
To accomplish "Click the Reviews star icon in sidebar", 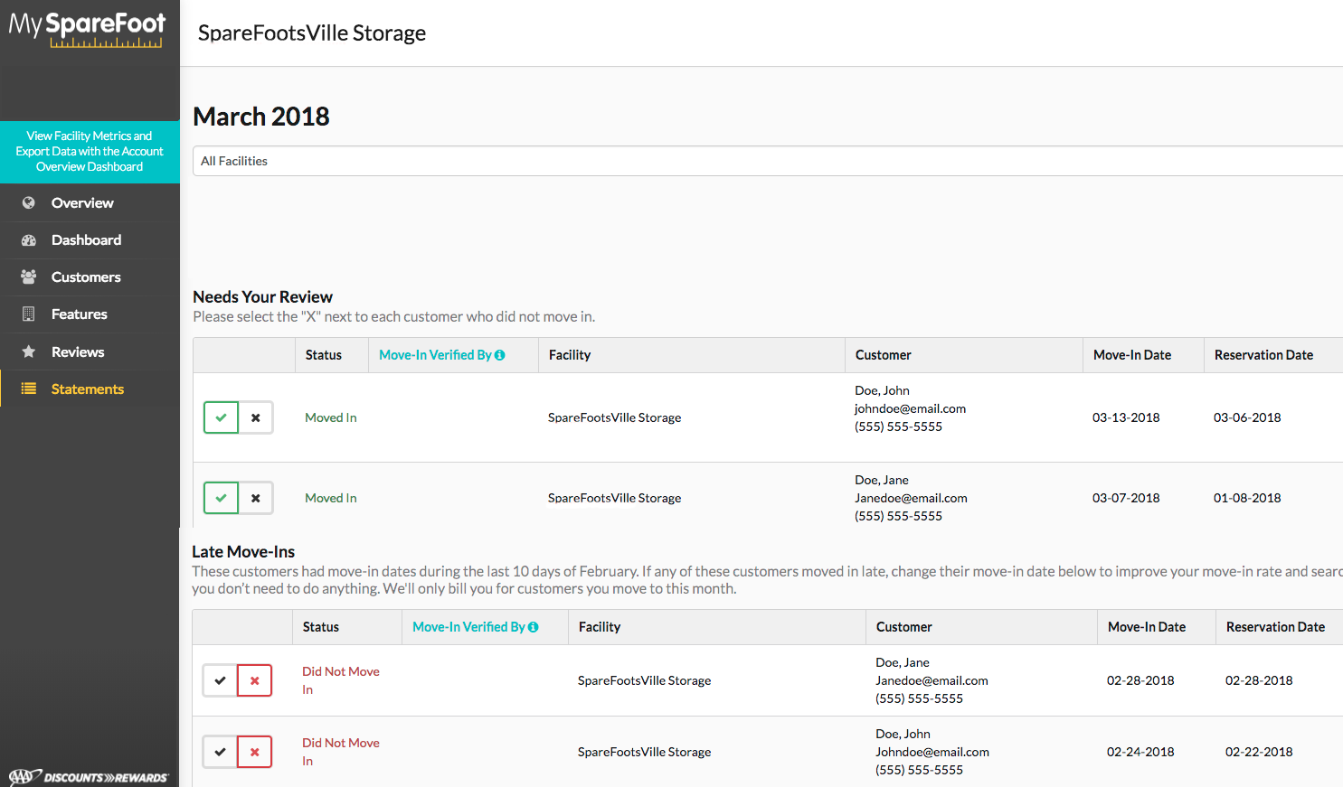I will click(29, 352).
